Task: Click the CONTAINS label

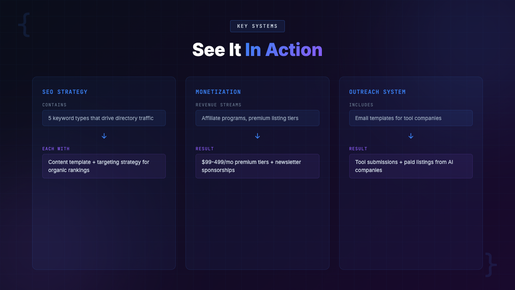Action: [54, 105]
